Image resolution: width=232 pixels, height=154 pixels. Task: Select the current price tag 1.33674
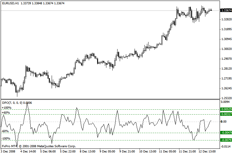226,10
